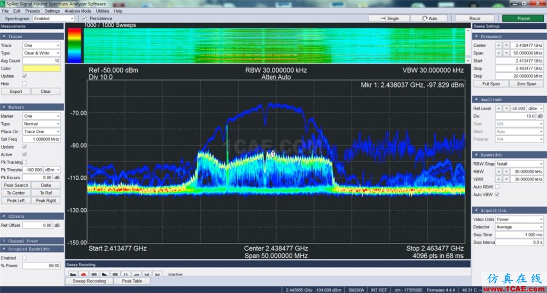Enable Pk Tracking checkbox
The width and height of the screenshot is (547, 293).
coord(25,162)
